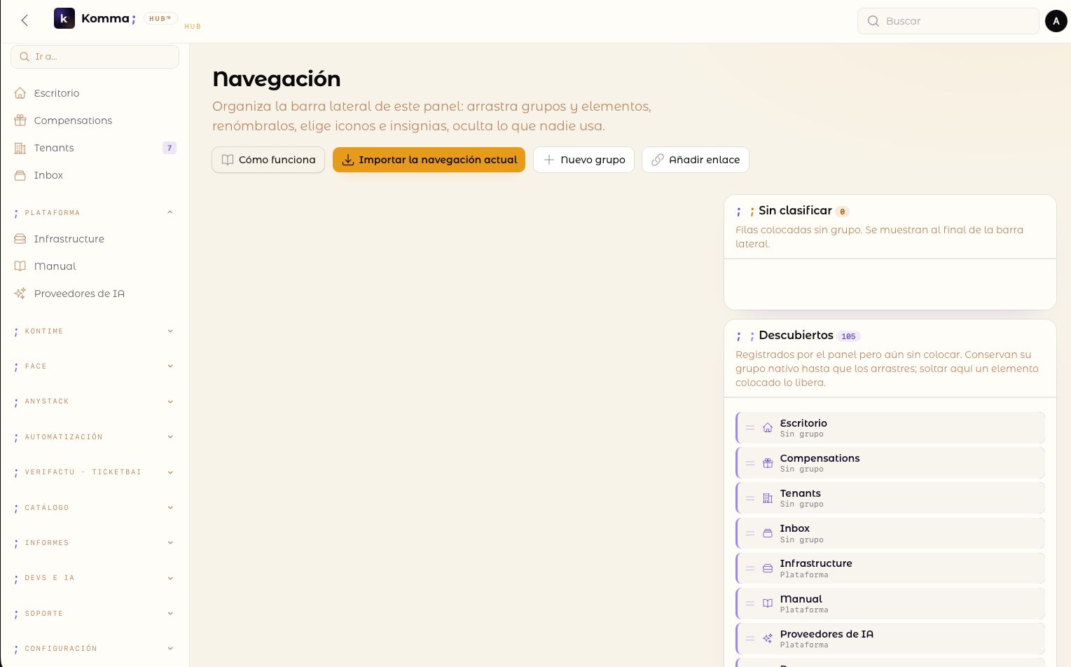Focus the Ir a... sidebar search box

(x=95, y=57)
